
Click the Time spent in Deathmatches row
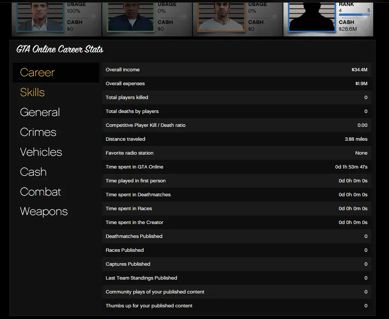click(x=237, y=194)
